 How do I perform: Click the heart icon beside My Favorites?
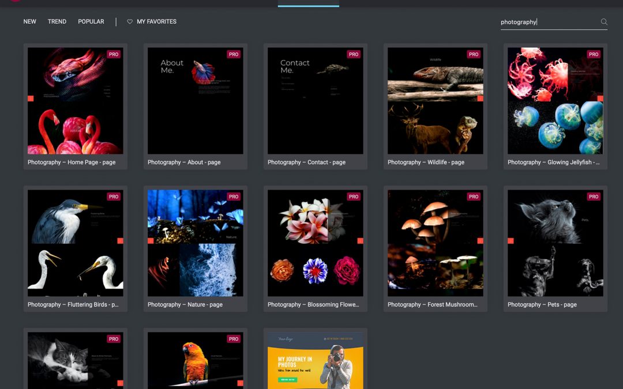click(x=130, y=22)
